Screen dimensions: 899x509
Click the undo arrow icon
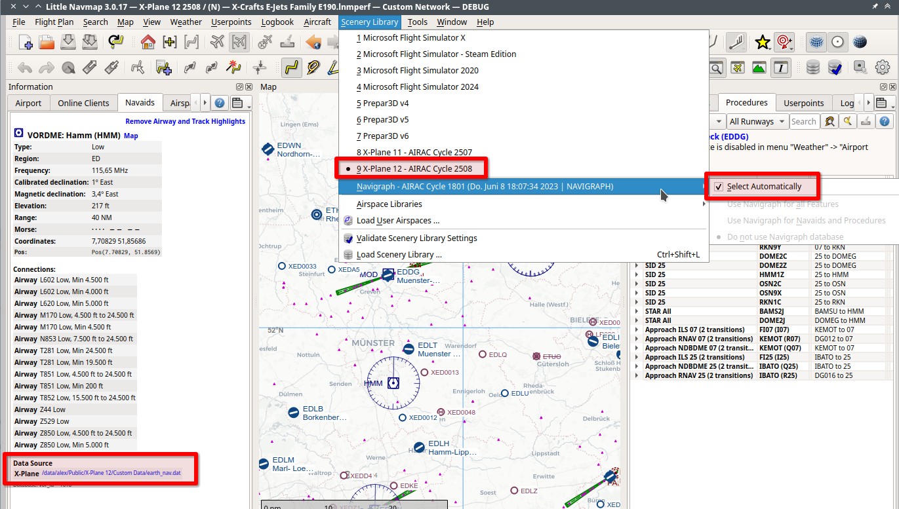(25, 67)
